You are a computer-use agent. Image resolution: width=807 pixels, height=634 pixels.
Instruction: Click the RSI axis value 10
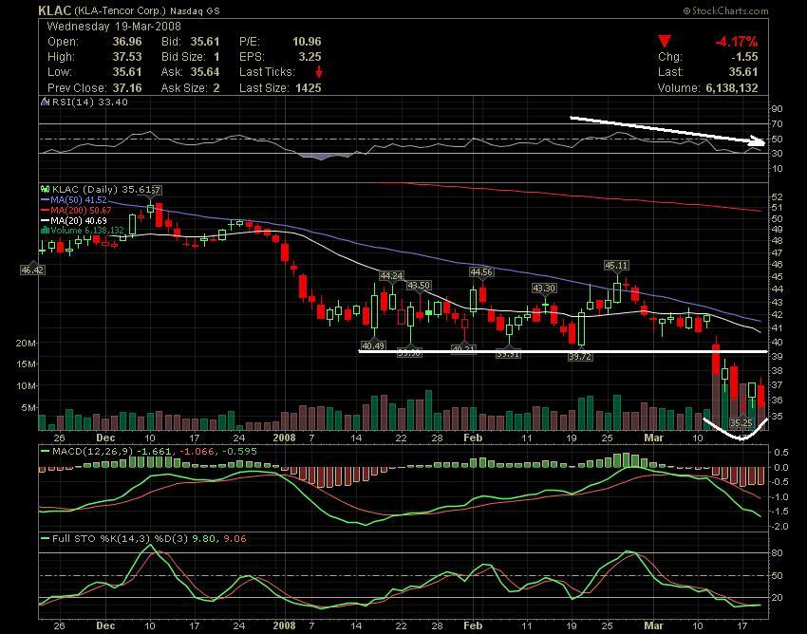(x=777, y=169)
